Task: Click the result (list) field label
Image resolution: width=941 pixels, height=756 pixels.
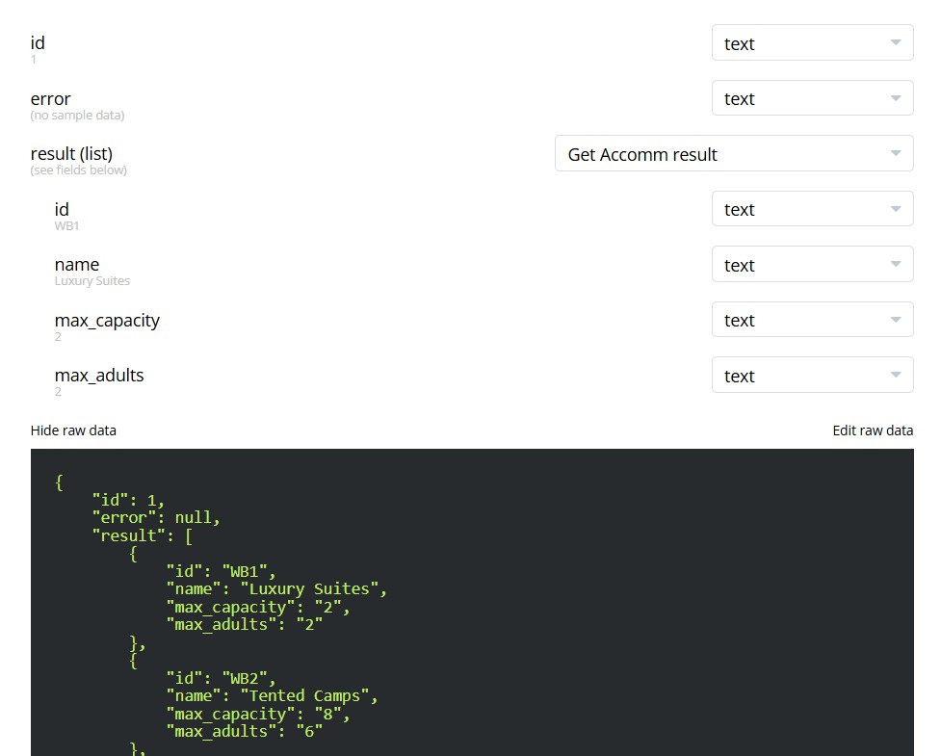Action: (x=71, y=153)
